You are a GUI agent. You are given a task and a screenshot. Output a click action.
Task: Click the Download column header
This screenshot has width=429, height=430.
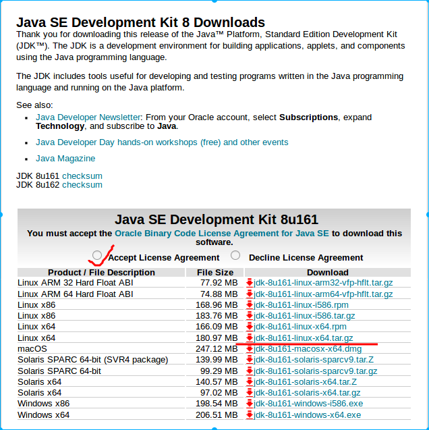328,272
